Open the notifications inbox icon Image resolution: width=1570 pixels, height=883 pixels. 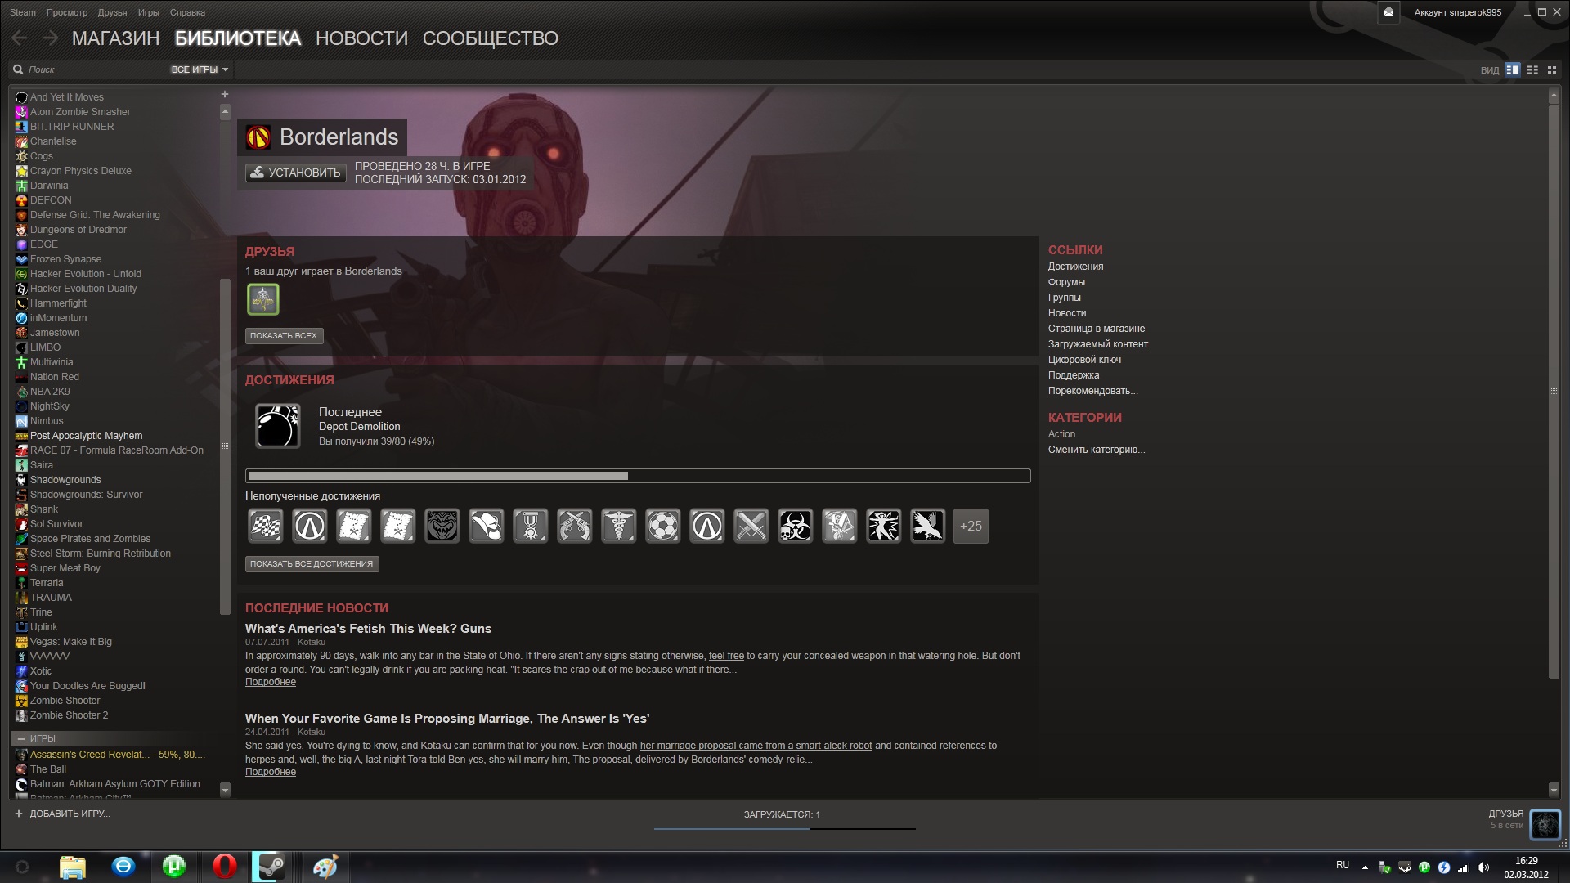(x=1388, y=12)
